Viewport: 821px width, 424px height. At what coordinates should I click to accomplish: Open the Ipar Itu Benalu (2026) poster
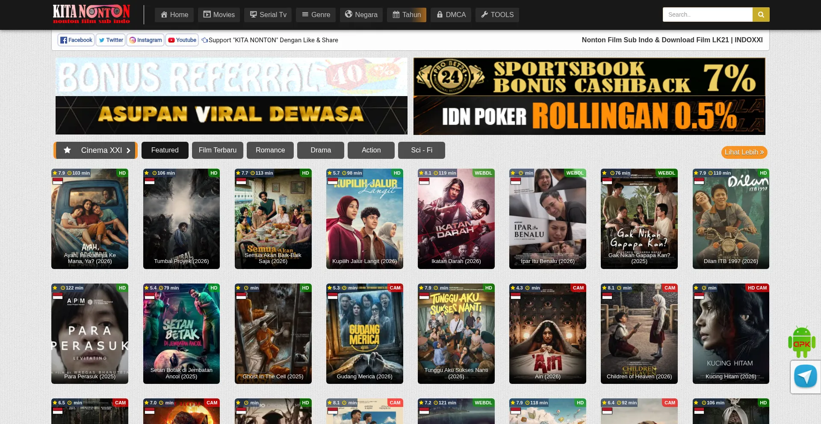coord(548,219)
